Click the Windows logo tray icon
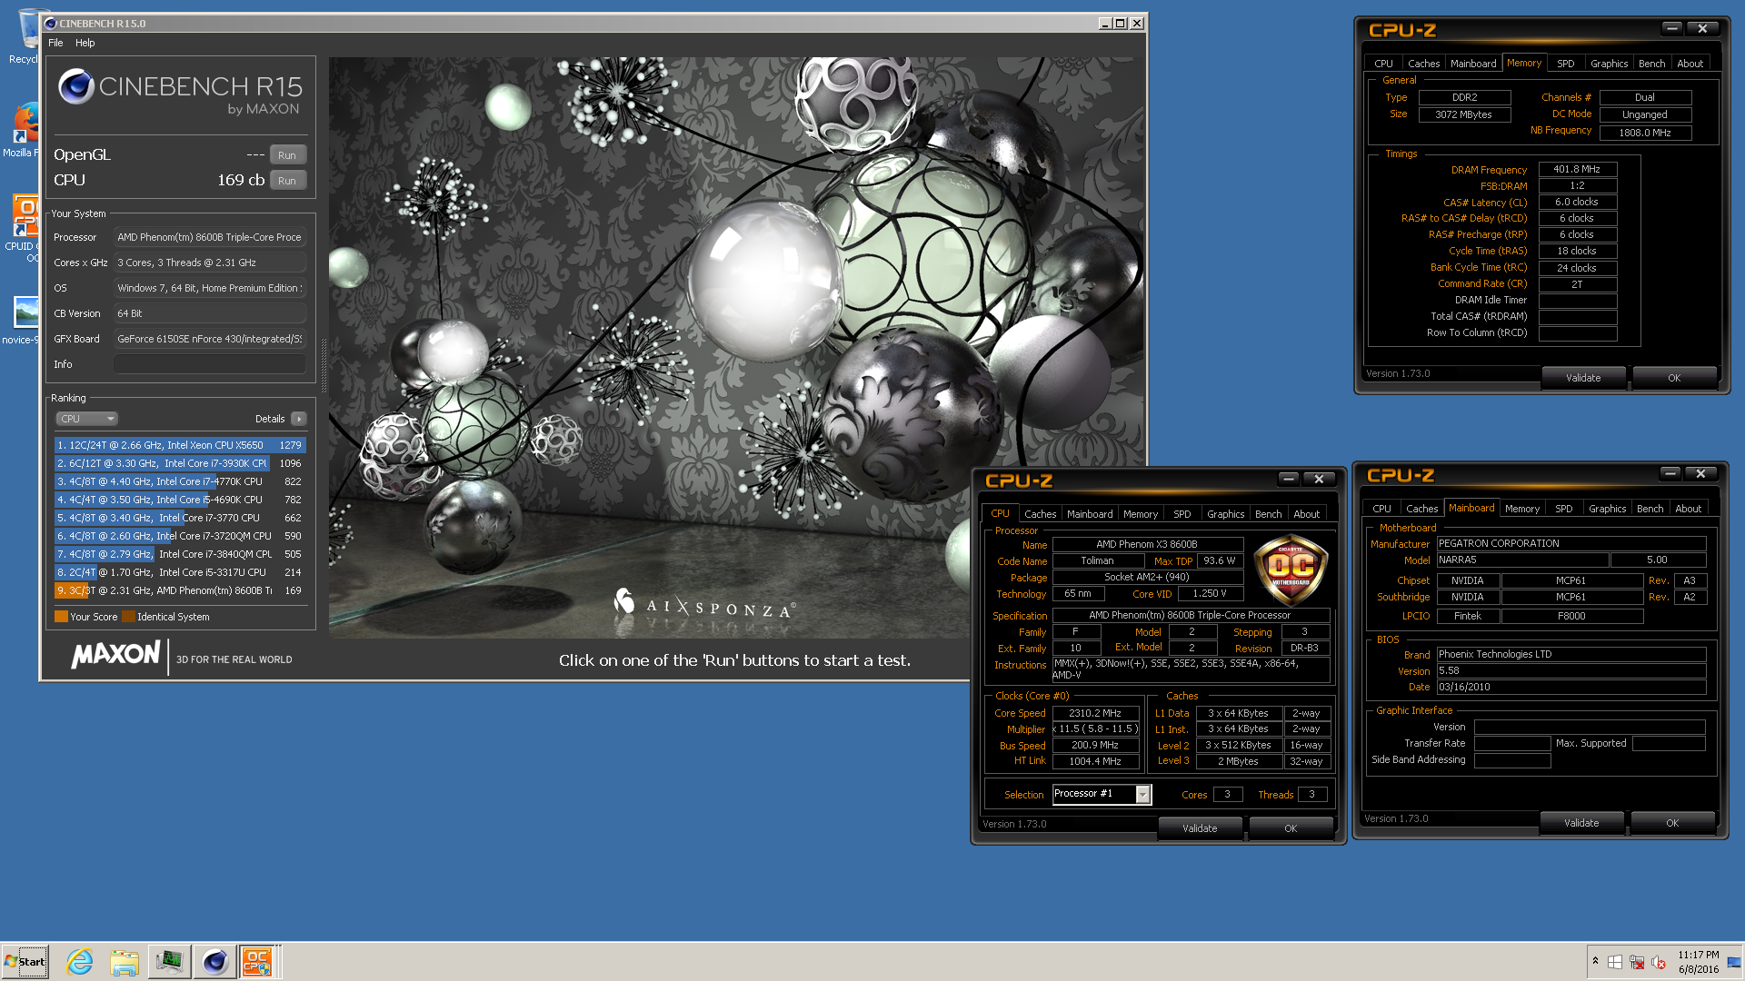The image size is (1745, 981). point(1615,962)
